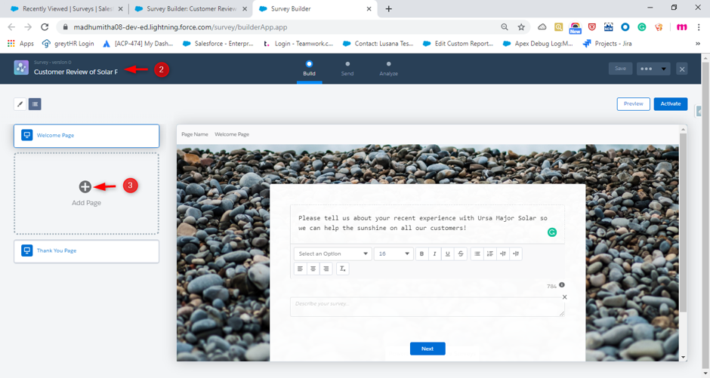Screen dimensions: 710x378
Task: Remove text formatting with clear-format icon
Action: point(343,269)
